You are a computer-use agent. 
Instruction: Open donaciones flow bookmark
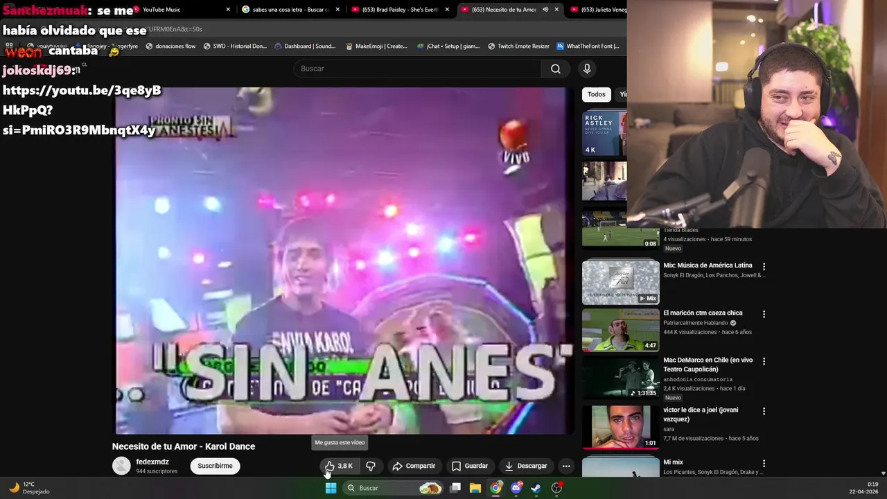(x=170, y=46)
